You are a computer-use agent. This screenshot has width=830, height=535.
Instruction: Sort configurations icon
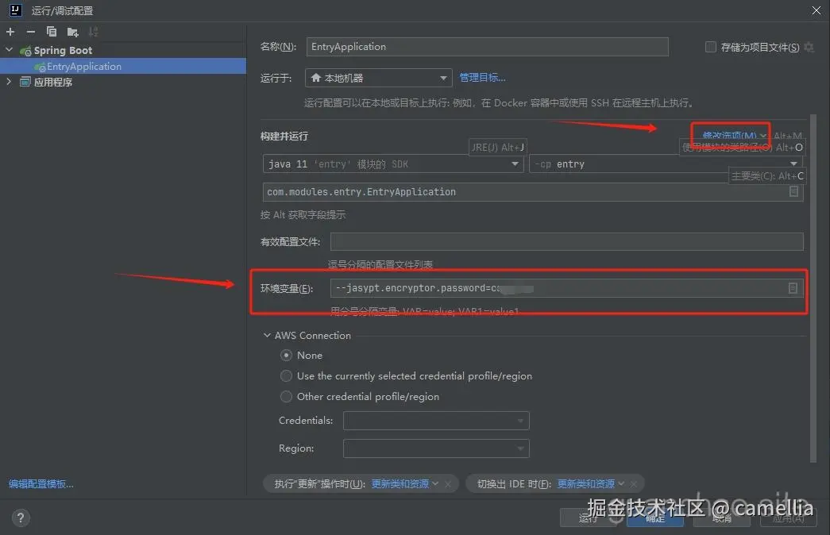(93, 32)
